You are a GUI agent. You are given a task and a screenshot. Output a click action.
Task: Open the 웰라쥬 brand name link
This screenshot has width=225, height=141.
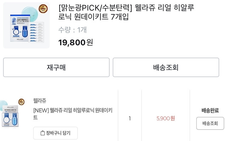40,101
